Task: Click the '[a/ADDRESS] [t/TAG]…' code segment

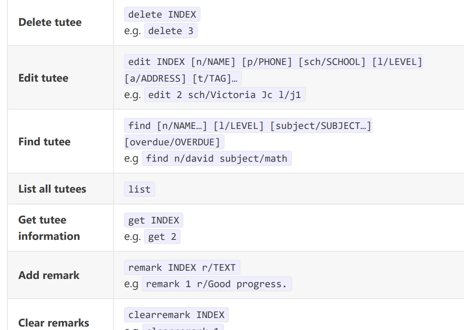Action: (x=183, y=78)
